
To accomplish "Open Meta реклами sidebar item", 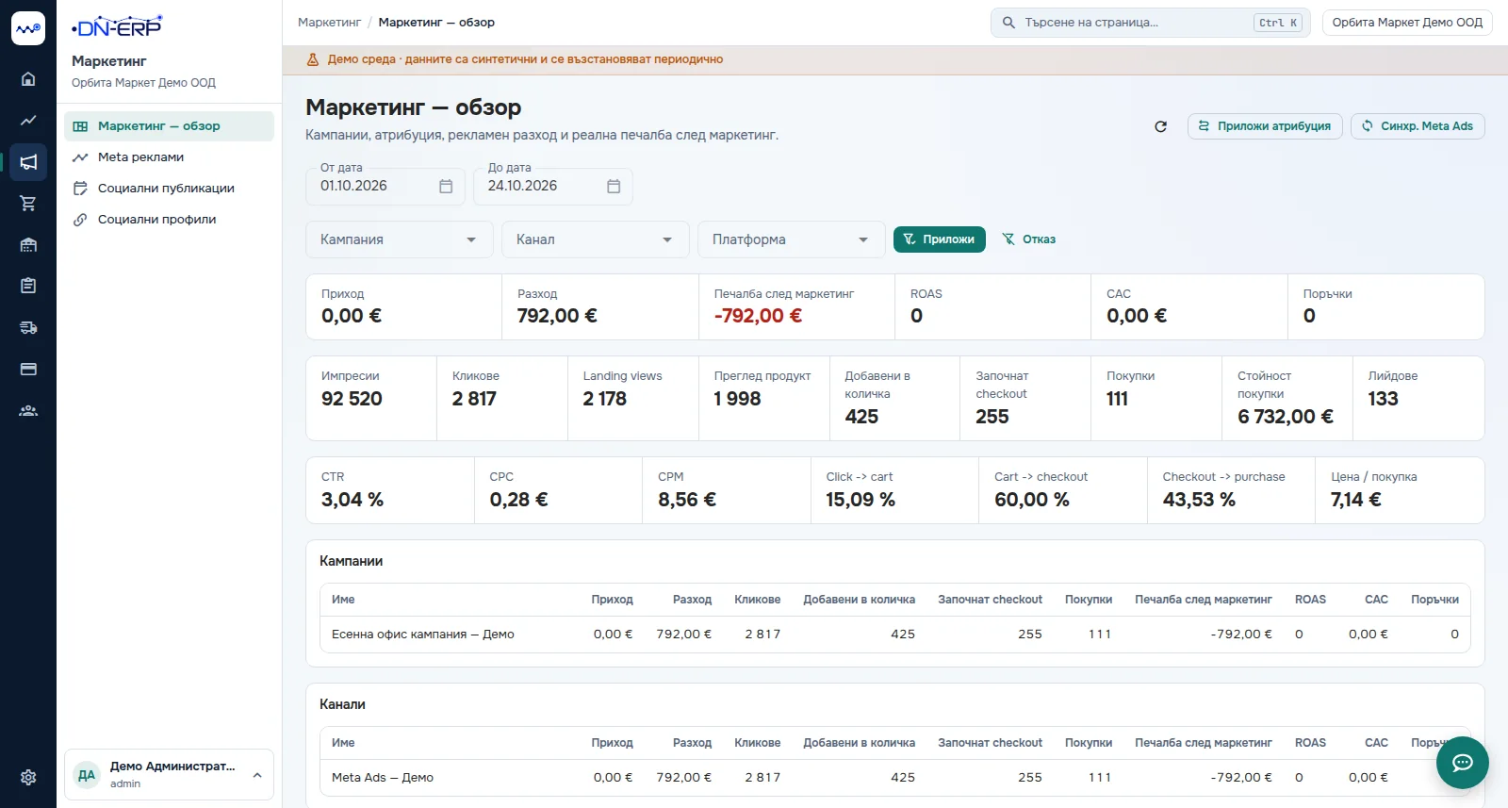I will point(170,157).
